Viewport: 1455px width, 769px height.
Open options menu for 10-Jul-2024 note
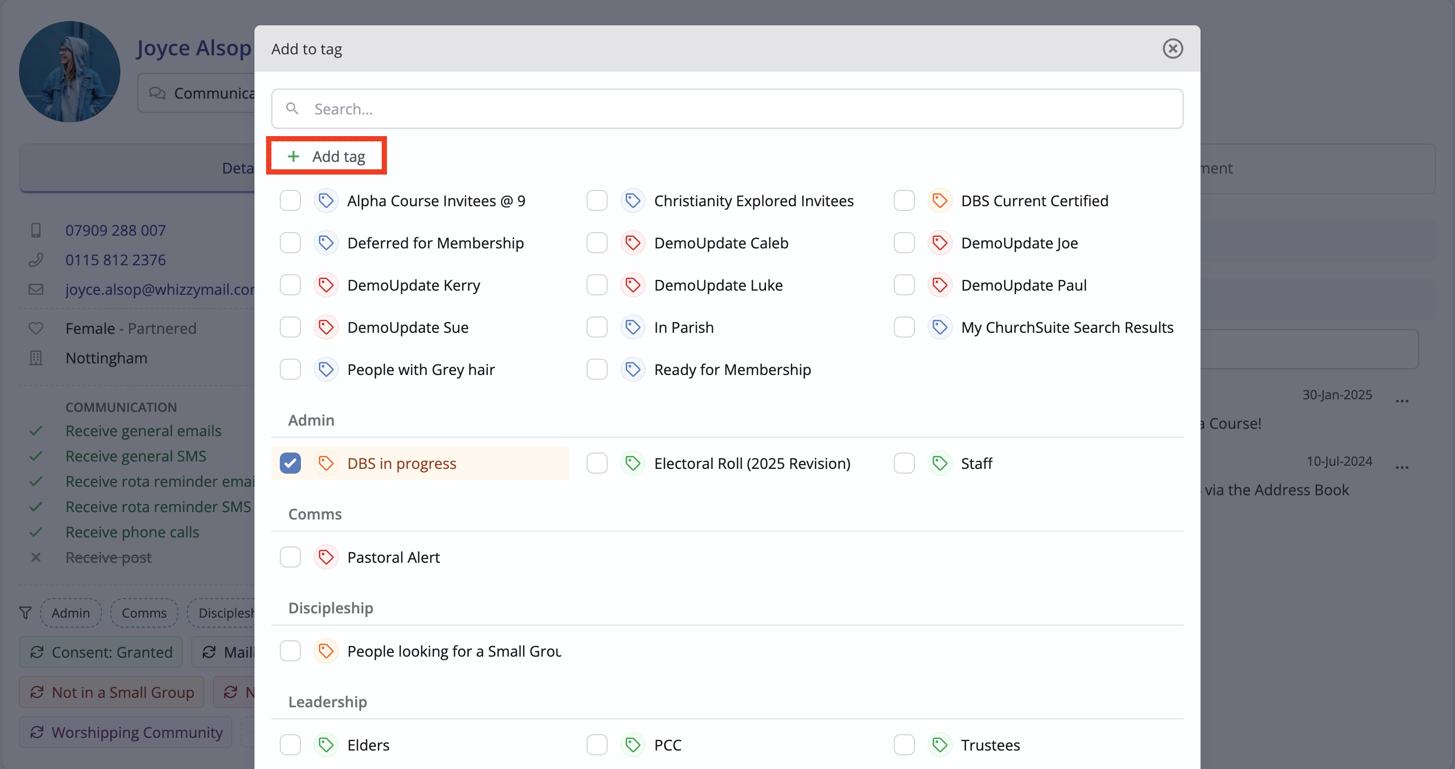tap(1402, 467)
